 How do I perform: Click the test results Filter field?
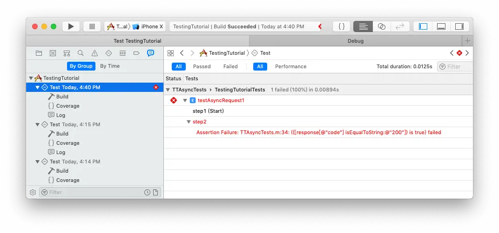pyautogui.click(x=455, y=66)
